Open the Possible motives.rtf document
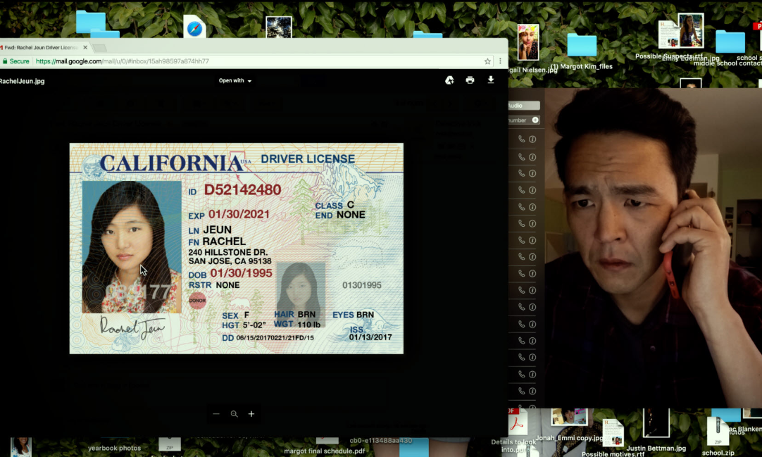Screen dimensions: 762x457 click(x=613, y=434)
